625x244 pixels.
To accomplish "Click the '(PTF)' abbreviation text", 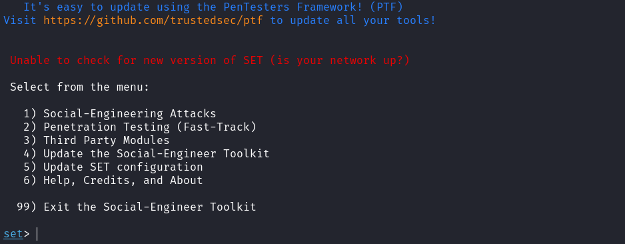I will 386,7.
